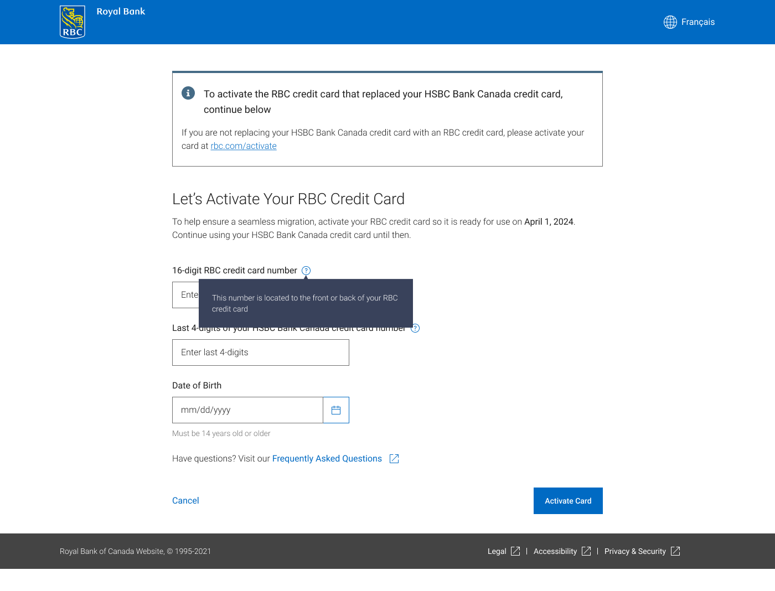Open Frequently Asked Questions link

tap(327, 459)
